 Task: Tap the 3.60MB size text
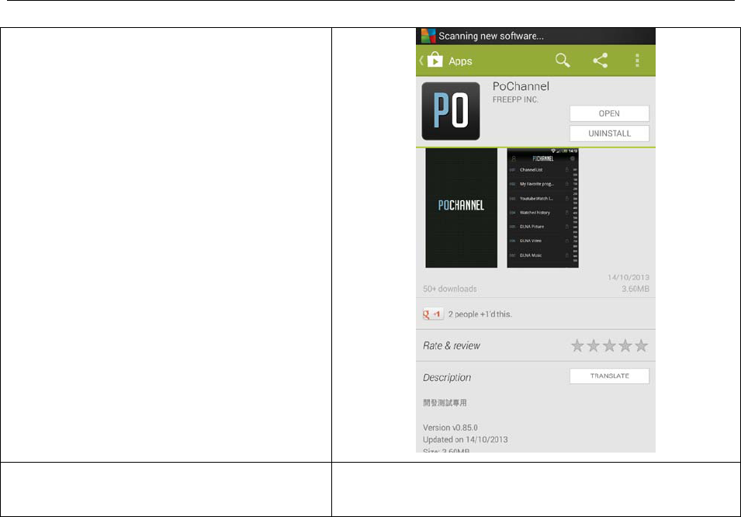coord(635,289)
